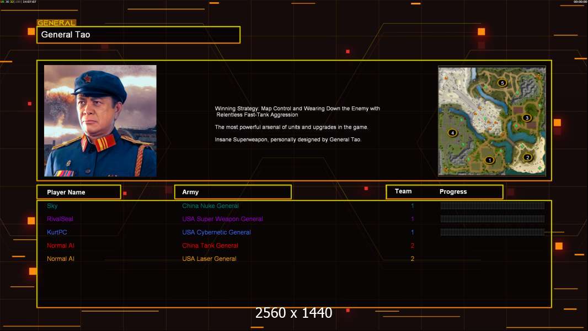Click the GENERAL label tag

pos(56,23)
